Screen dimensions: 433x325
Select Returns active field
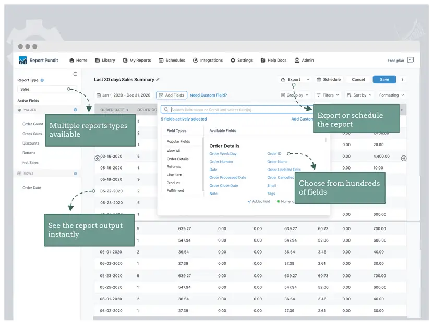(29, 153)
